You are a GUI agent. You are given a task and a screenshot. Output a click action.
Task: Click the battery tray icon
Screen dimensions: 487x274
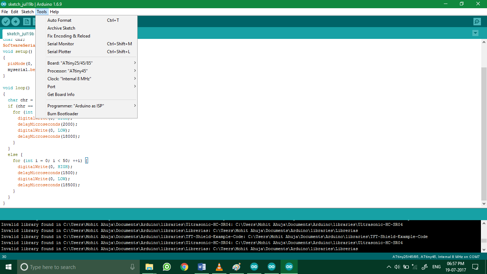[x=406, y=267]
